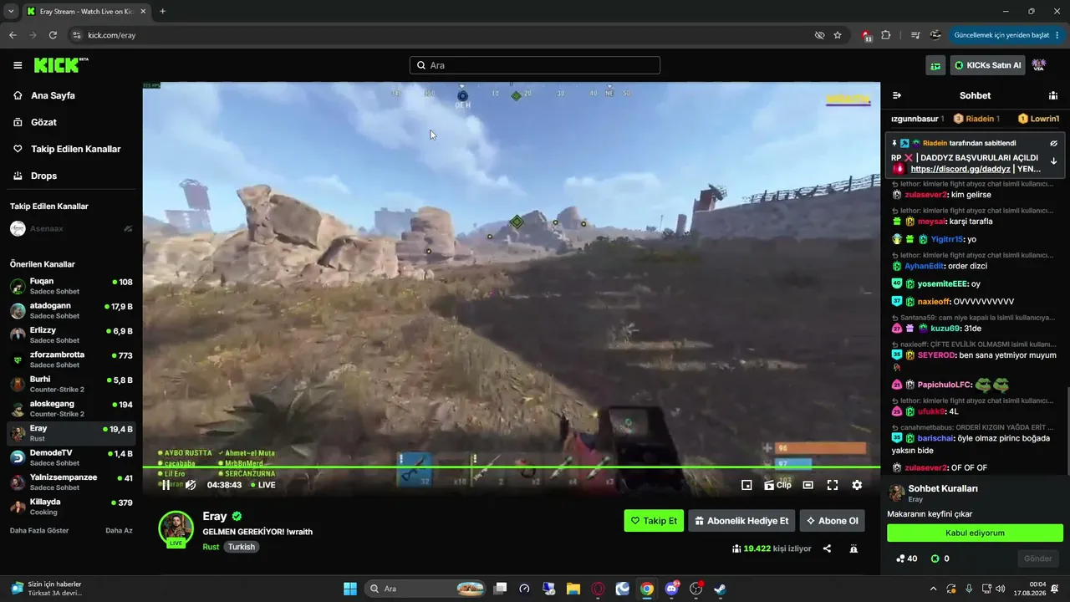Screen dimensions: 1070x602
Task: Show the chat viewers list icon
Action: tap(1053, 95)
